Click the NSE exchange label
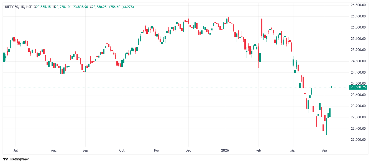Viewport: 371px width, 164px height. (x=29, y=7)
